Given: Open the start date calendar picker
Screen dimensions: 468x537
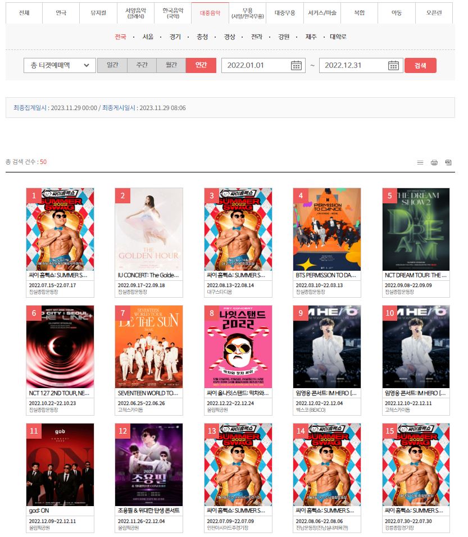Looking at the screenshot, I should [296, 65].
